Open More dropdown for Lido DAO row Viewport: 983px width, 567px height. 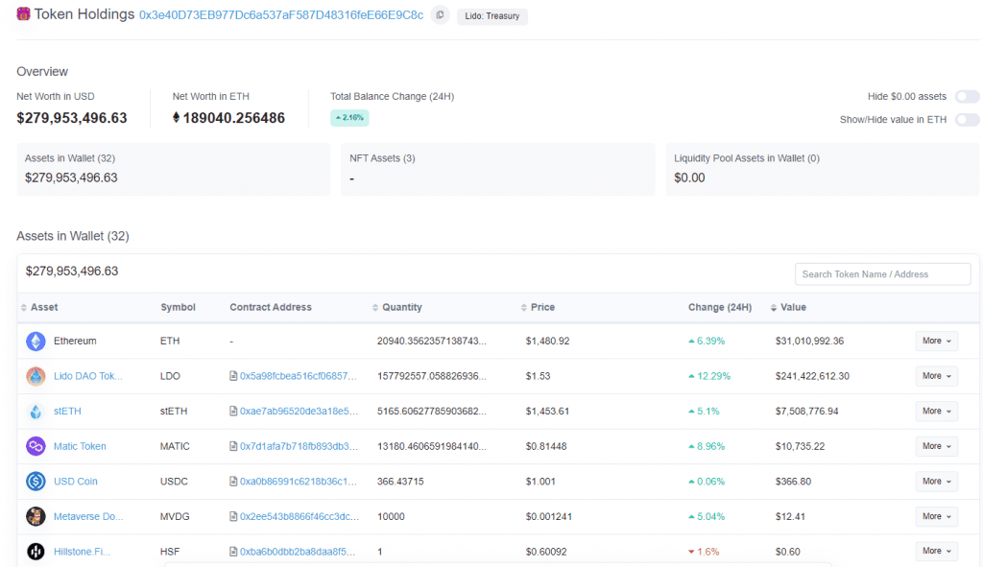click(937, 376)
